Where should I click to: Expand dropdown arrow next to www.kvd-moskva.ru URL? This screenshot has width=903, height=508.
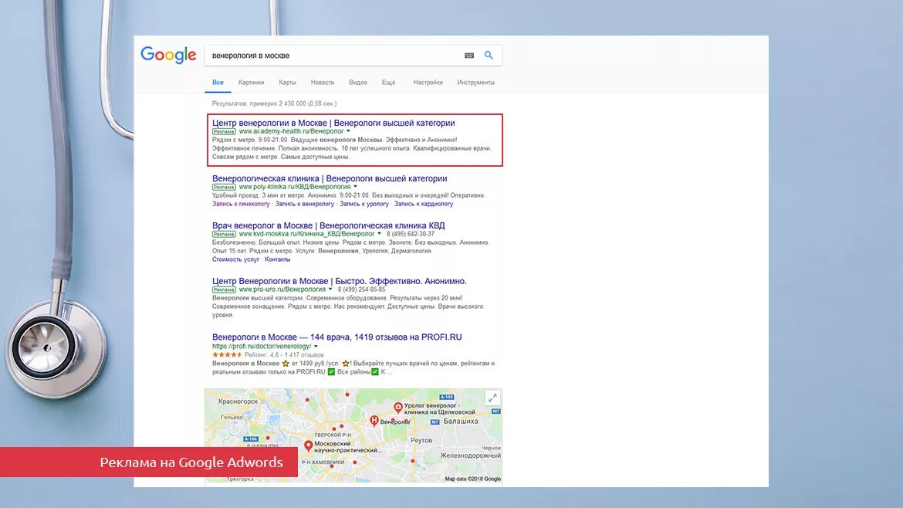coord(380,234)
